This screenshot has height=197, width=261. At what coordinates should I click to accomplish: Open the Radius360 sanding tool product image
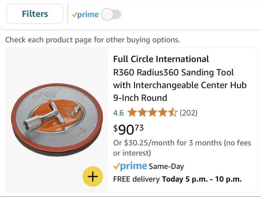[56, 119]
